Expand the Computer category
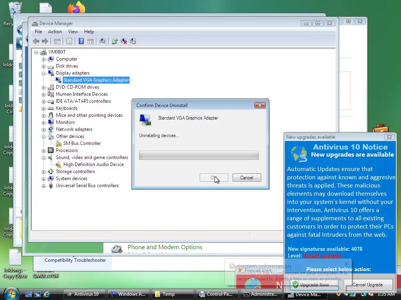This screenshot has width=401, height=300. (44, 59)
